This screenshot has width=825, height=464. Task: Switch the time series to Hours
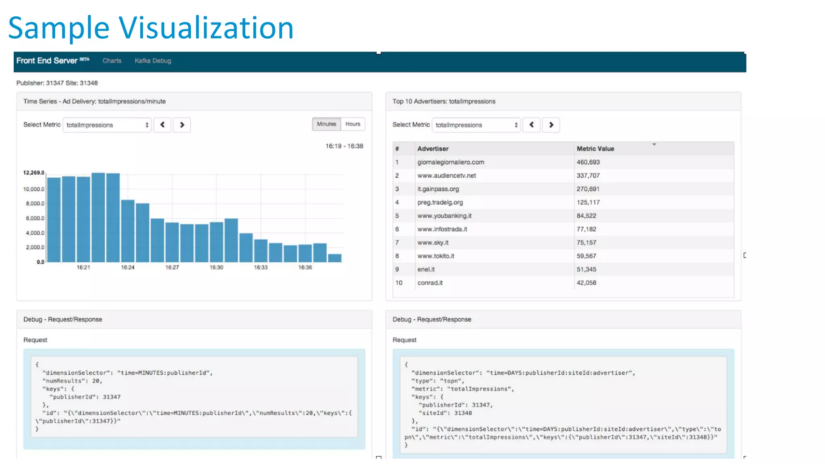pos(353,124)
